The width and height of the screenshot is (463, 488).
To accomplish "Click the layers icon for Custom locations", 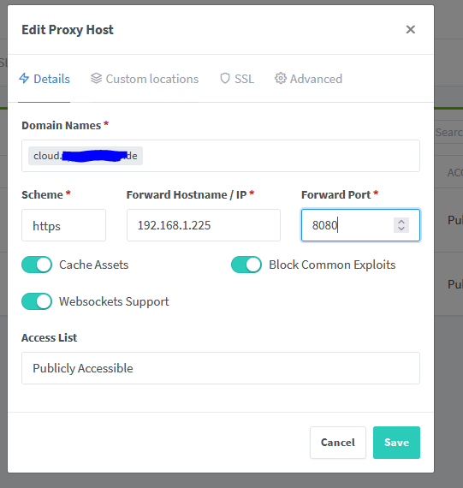I will click(96, 79).
